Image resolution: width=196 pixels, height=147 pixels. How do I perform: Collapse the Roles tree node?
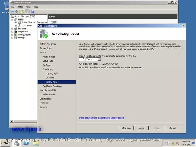[x=12, y=19]
